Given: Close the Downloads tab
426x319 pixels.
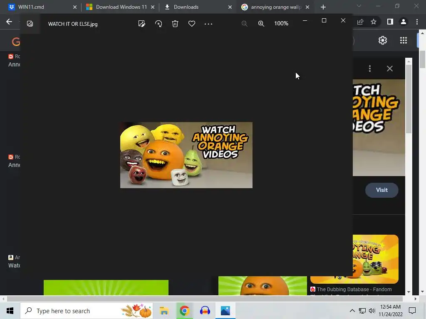Looking at the screenshot, I should click(x=230, y=7).
